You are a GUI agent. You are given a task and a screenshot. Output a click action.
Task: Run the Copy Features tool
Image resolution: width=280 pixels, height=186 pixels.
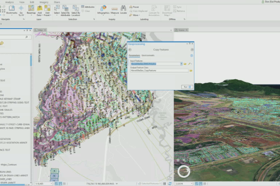pos(187,87)
